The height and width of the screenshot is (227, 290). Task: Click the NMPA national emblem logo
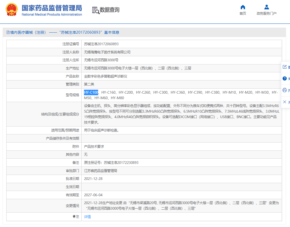tap(12, 10)
